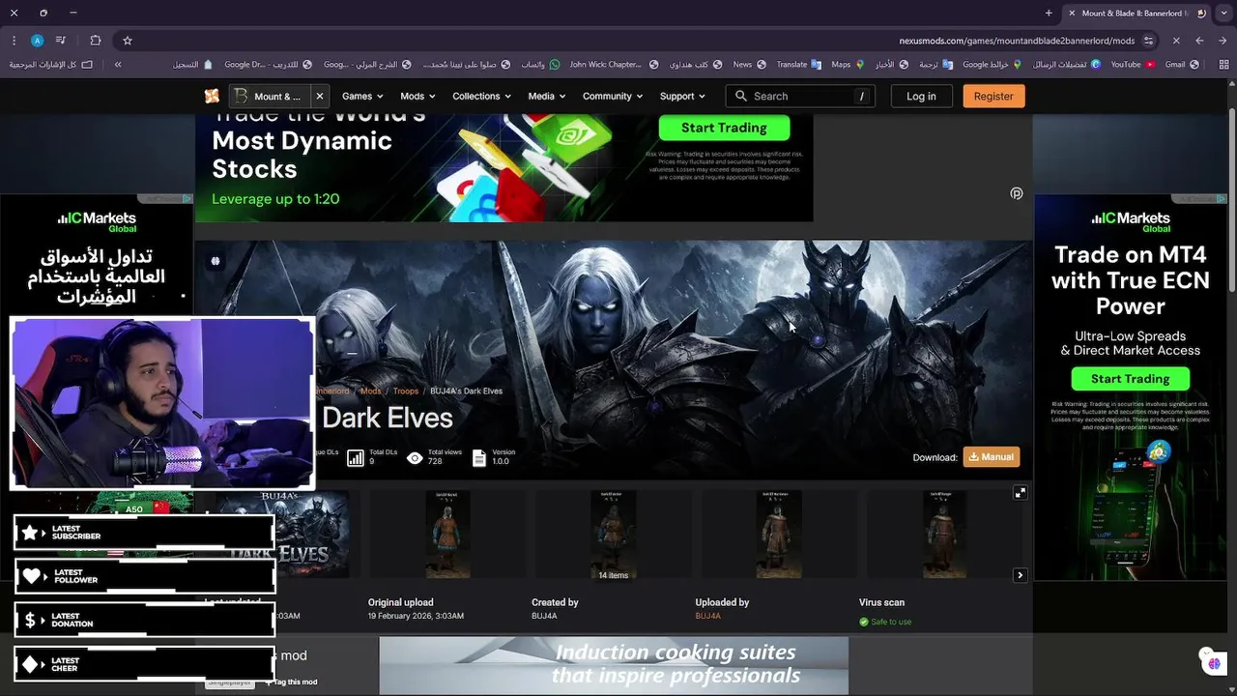This screenshot has height=696, width=1237.
Task: Close the Mount & Blade game filter
Action: 320,96
